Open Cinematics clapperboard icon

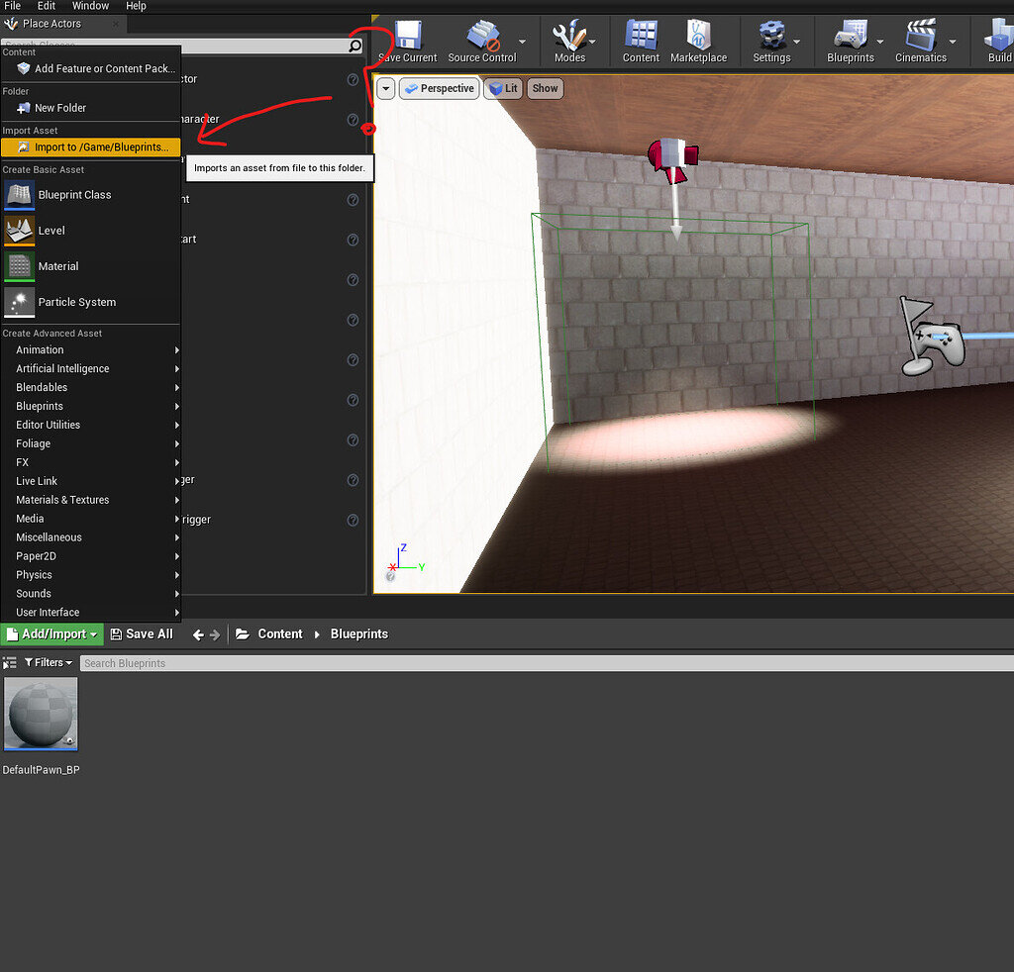[x=921, y=36]
